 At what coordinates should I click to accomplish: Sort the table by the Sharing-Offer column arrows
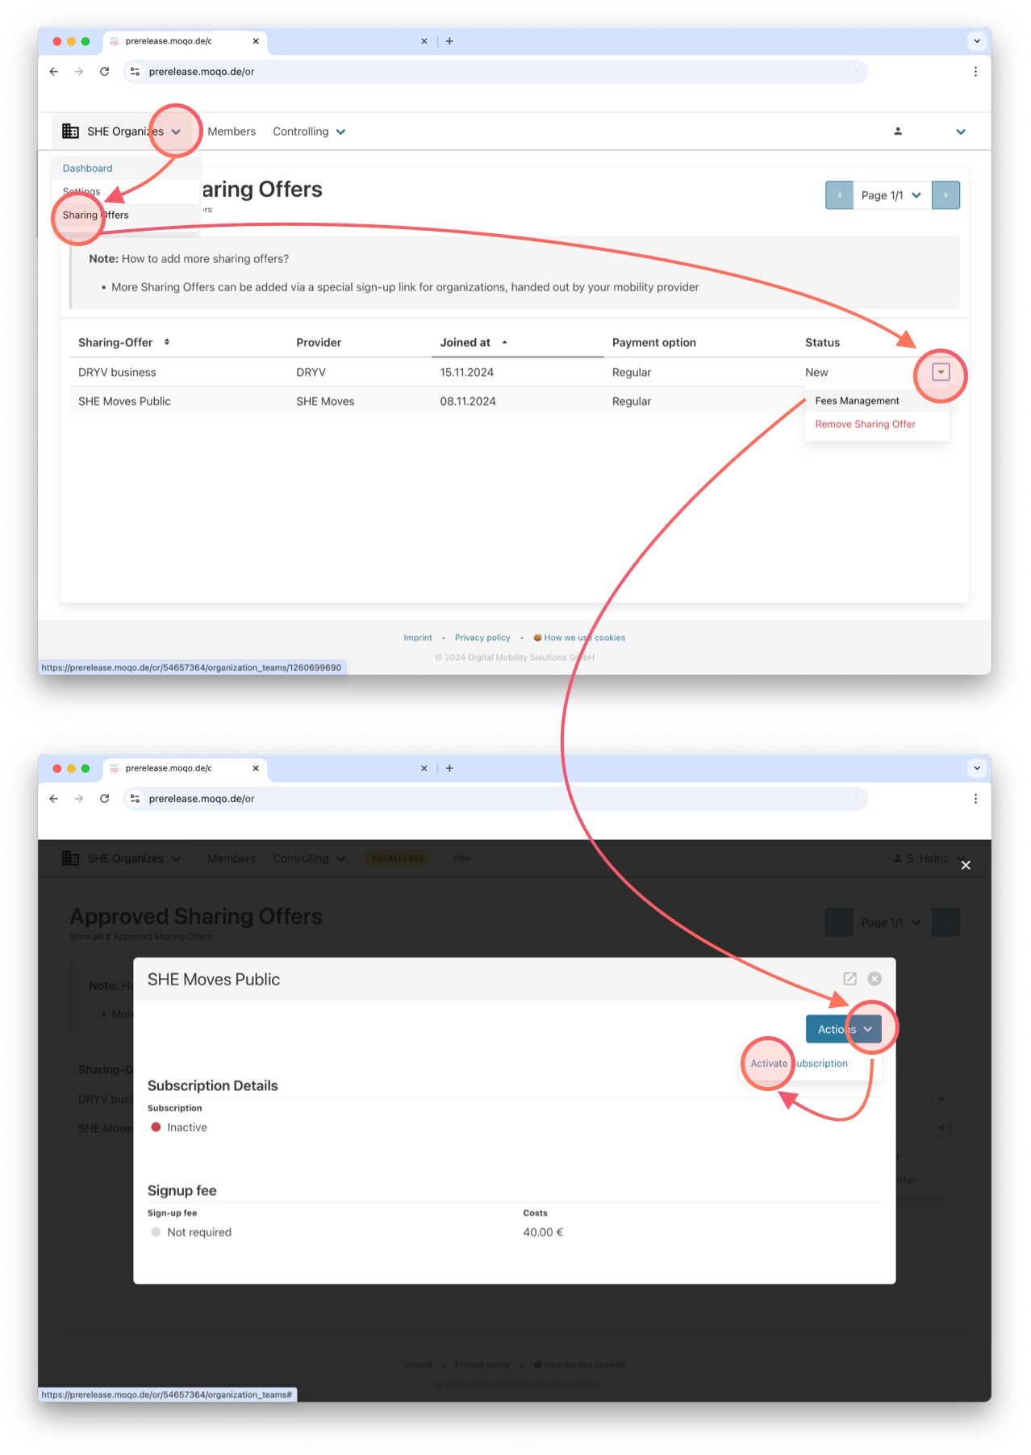coord(167,342)
